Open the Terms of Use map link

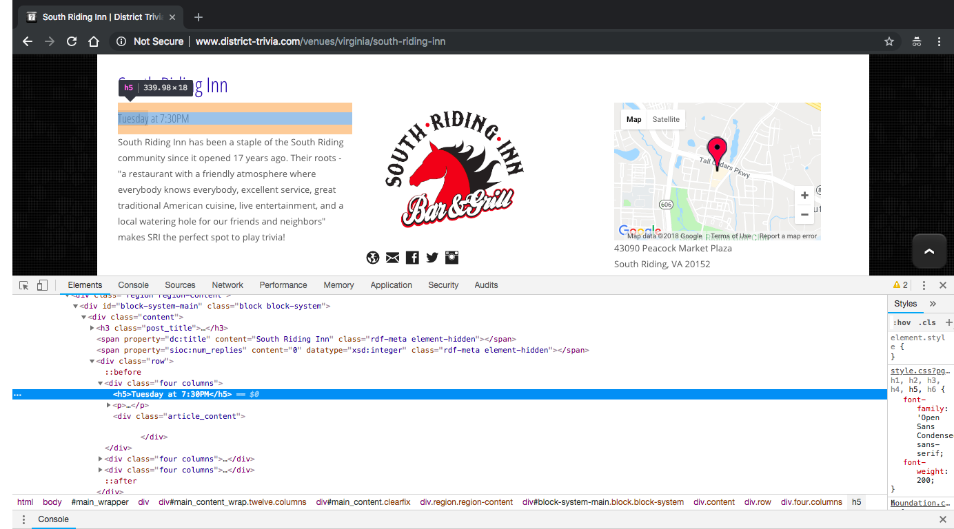click(731, 236)
